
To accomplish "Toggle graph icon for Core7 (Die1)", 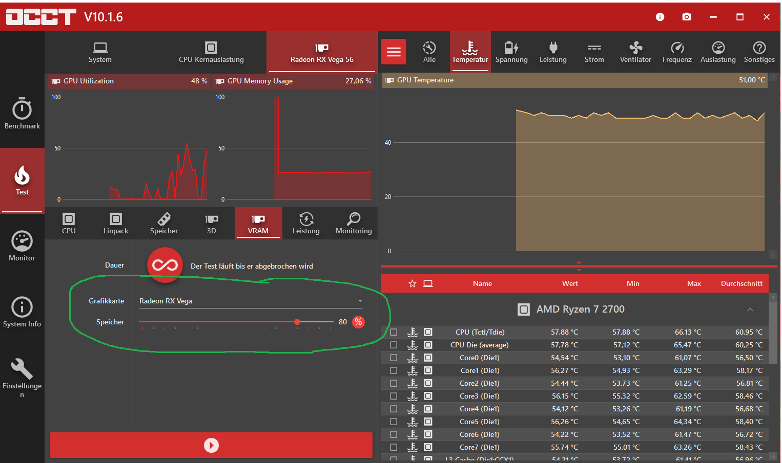I will (413, 447).
